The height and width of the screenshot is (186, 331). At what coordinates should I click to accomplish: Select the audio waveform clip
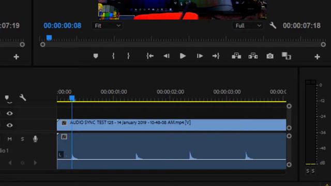(171, 150)
